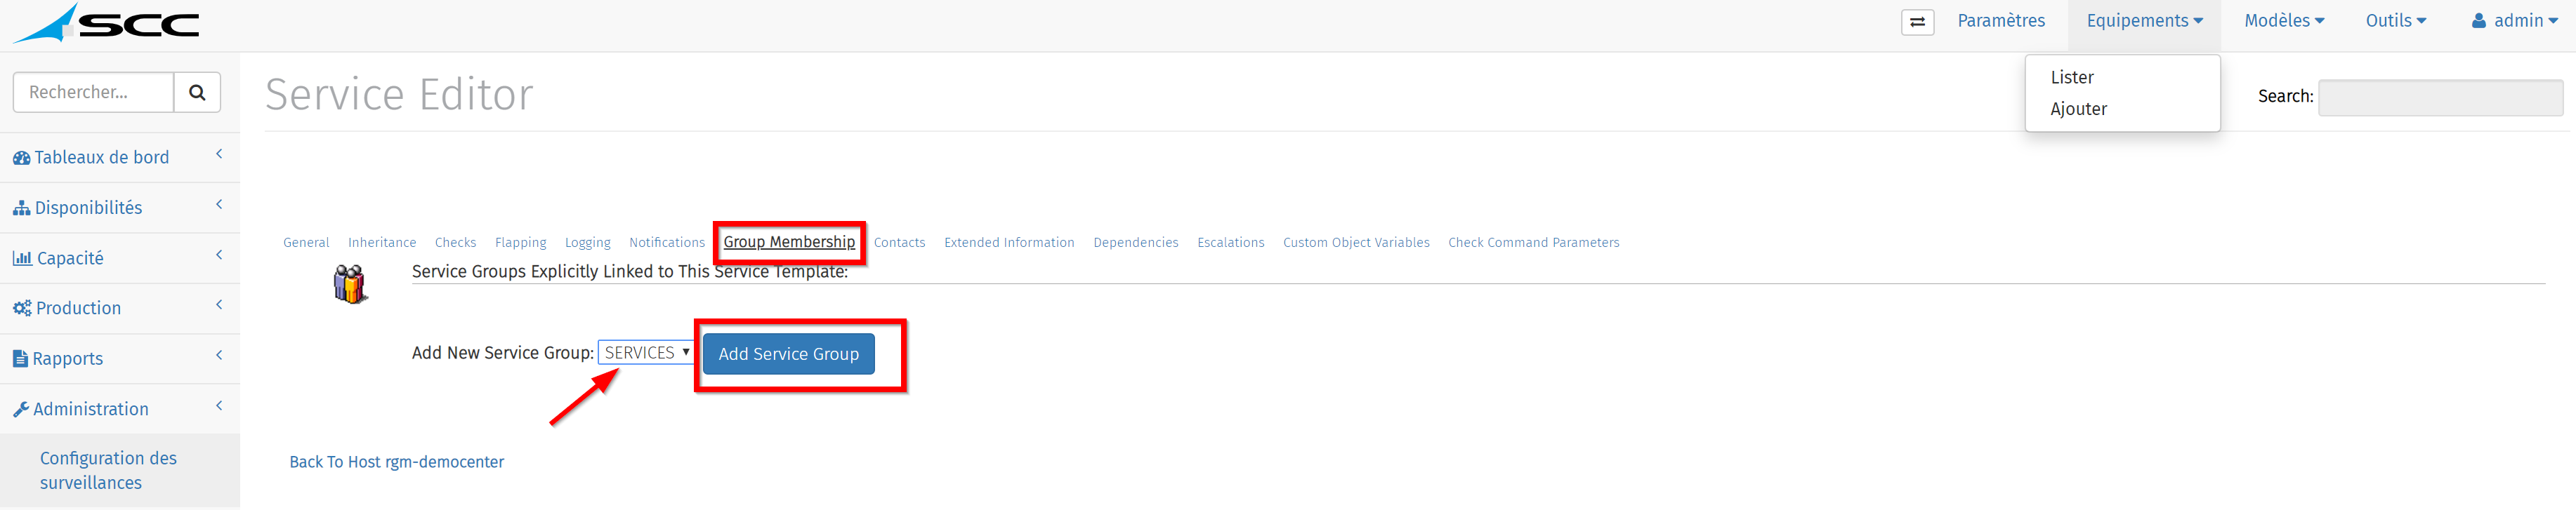
Task: Click the SCC logo
Action: (106, 24)
